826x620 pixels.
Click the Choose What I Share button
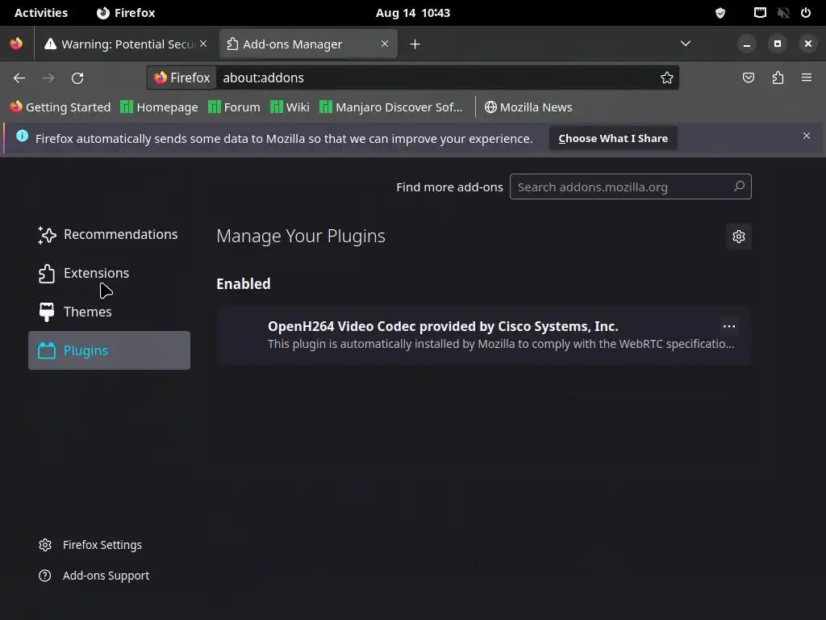(613, 138)
